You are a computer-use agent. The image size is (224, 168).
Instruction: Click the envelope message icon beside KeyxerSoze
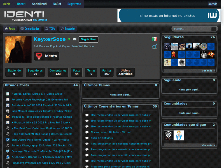[74, 39]
